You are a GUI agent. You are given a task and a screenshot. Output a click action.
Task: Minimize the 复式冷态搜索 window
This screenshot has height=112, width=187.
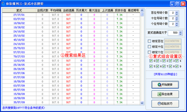tap(172, 4)
